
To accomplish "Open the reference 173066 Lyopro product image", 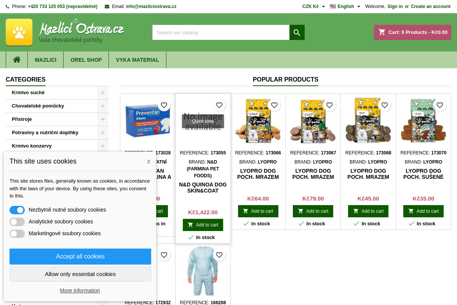I will pyautogui.click(x=258, y=121).
